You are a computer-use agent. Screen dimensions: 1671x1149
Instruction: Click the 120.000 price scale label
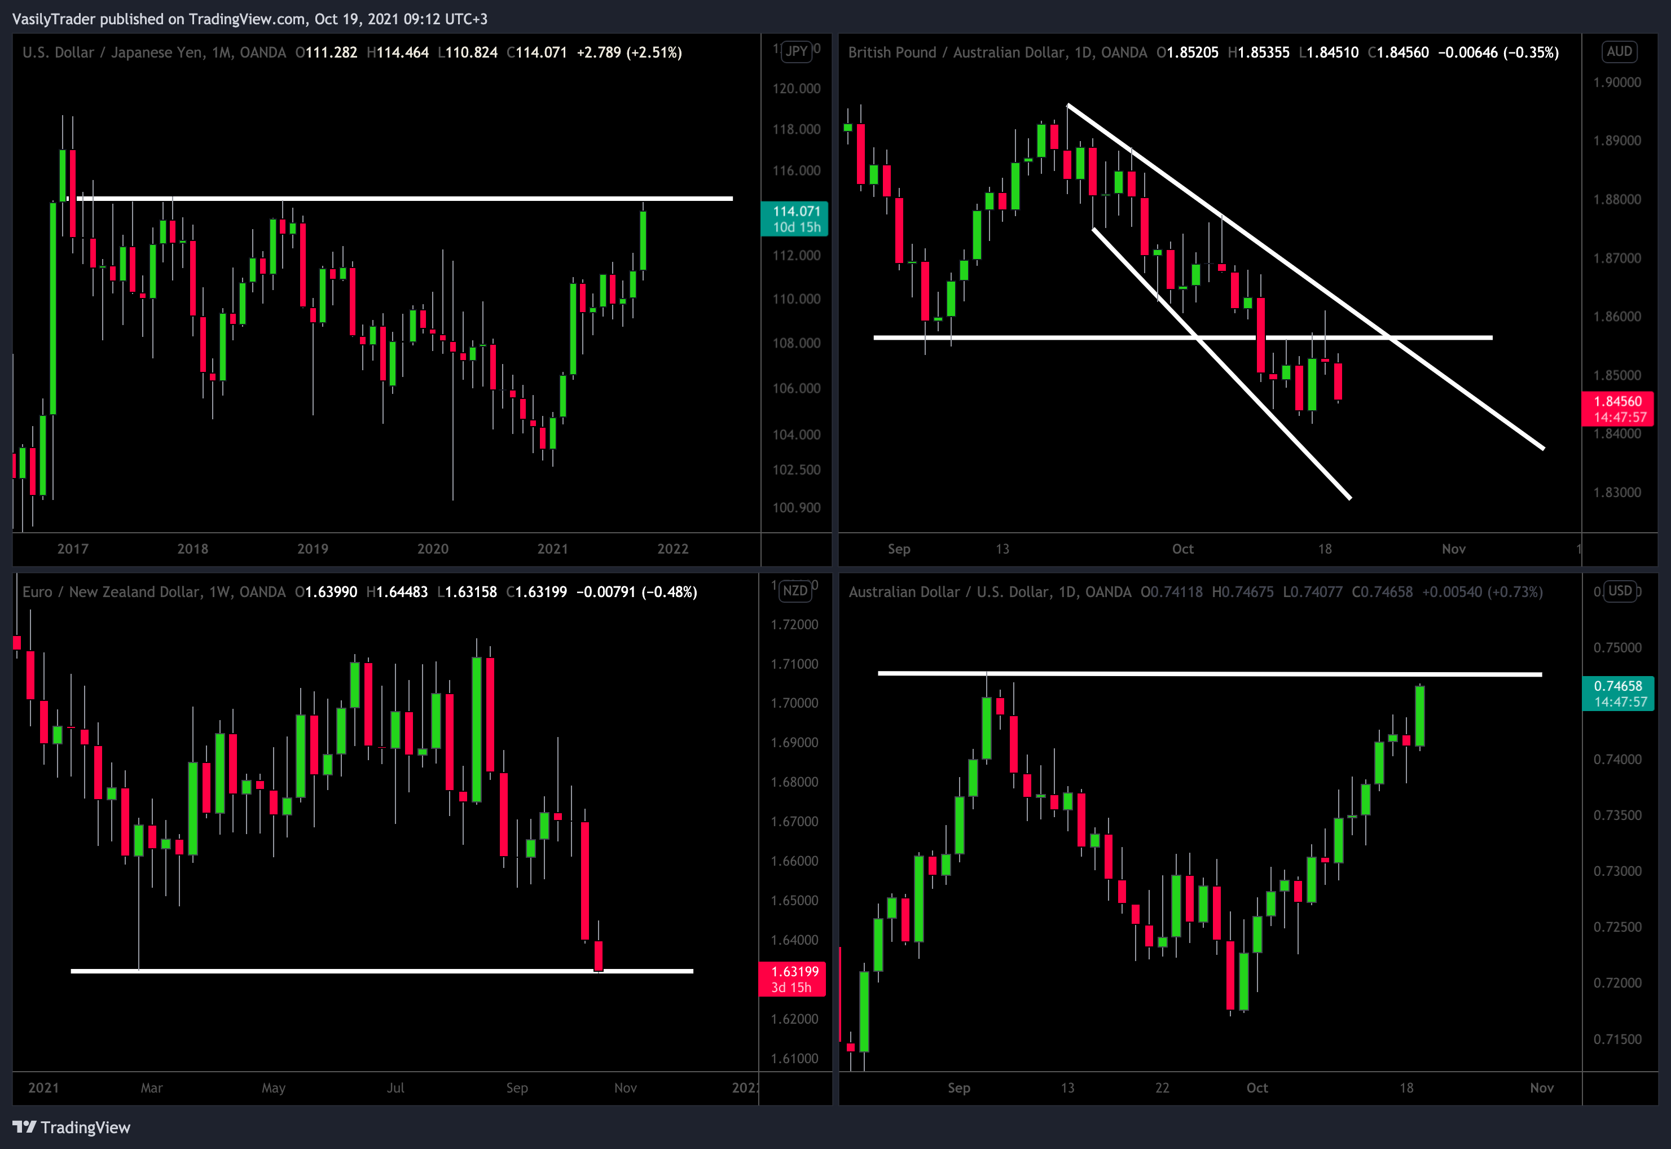coord(797,89)
